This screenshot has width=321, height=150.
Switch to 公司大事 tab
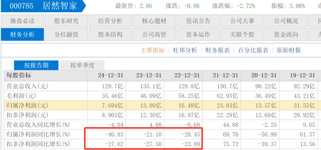point(242,21)
